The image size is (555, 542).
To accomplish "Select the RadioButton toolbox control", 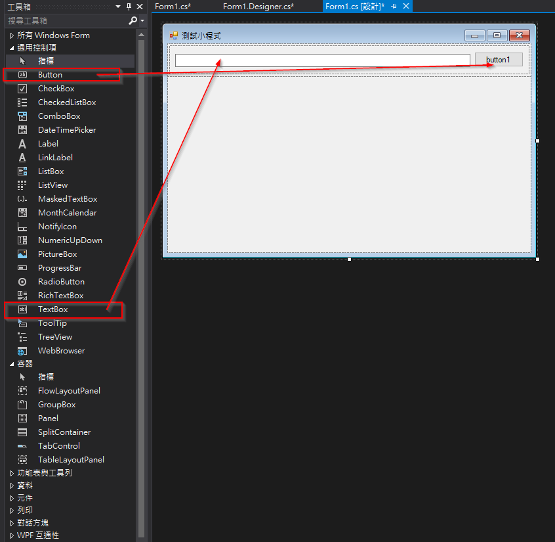I will click(60, 282).
